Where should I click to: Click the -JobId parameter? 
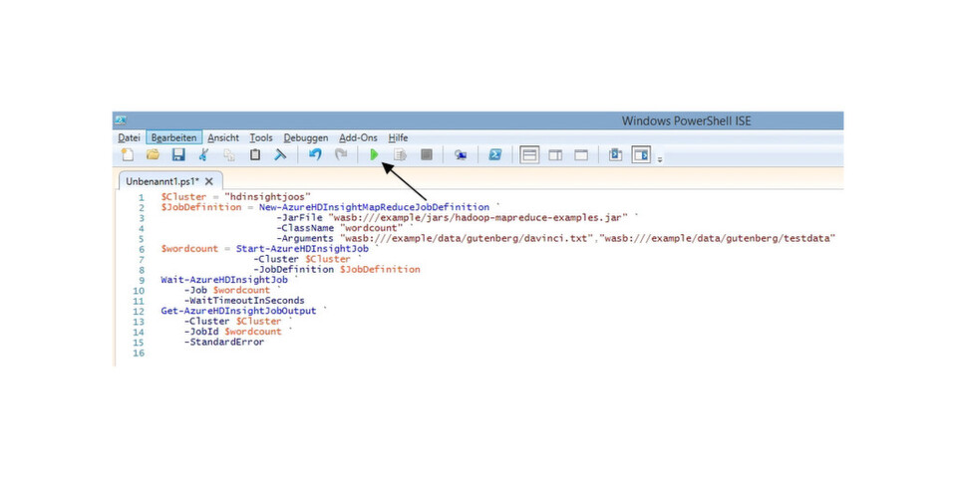point(201,332)
